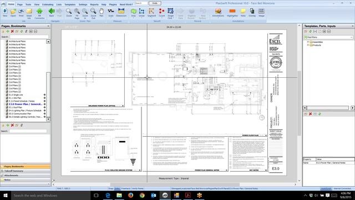This screenshot has height=200, width=355.
Task: Expand all with plus icon in Pages panel
Action: coord(31,31)
